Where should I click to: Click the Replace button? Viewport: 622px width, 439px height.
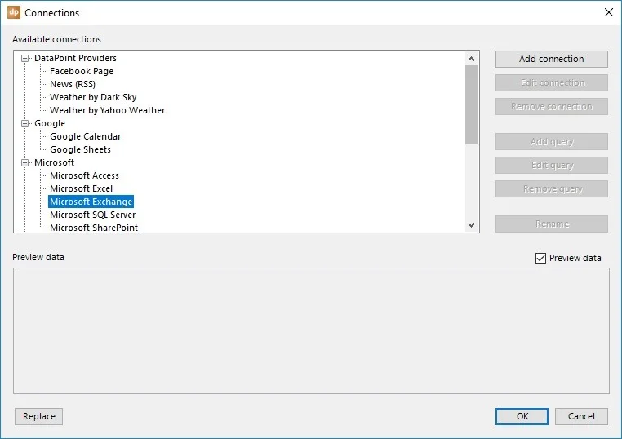coord(39,416)
